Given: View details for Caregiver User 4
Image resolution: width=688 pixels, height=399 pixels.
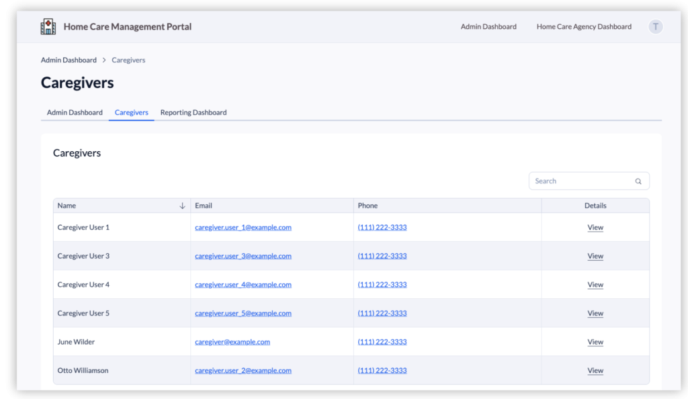Looking at the screenshot, I should [595, 285].
